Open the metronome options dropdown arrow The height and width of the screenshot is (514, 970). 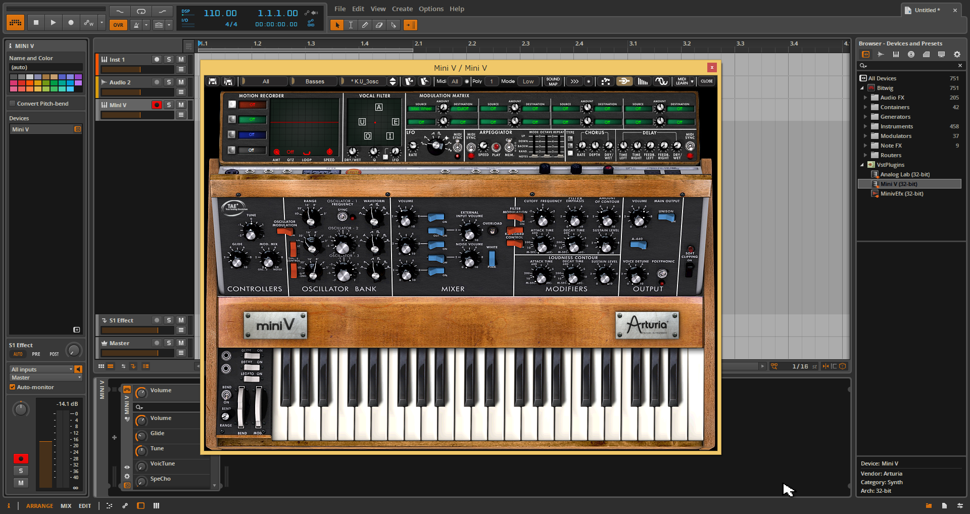tap(146, 25)
